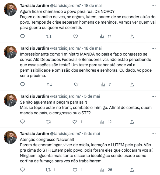The image size is (160, 175).
Task: Retweet the 'Agora ficam chamando o povo' tweet
Action: click(x=49, y=37)
